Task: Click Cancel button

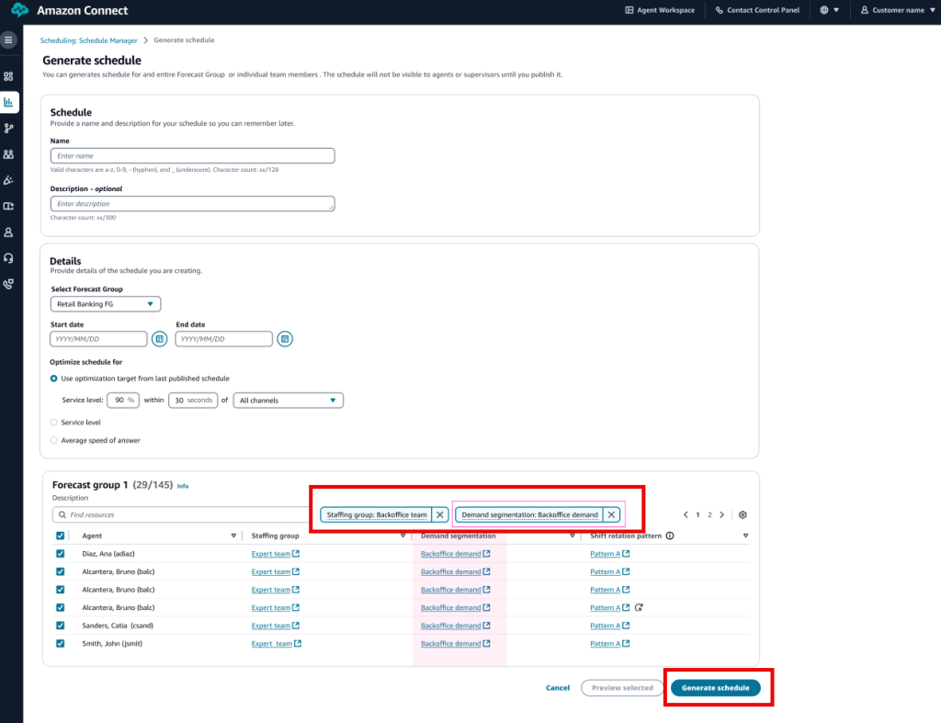Action: coord(558,688)
